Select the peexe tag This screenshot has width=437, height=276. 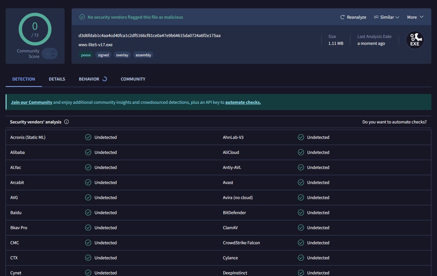tap(86, 55)
